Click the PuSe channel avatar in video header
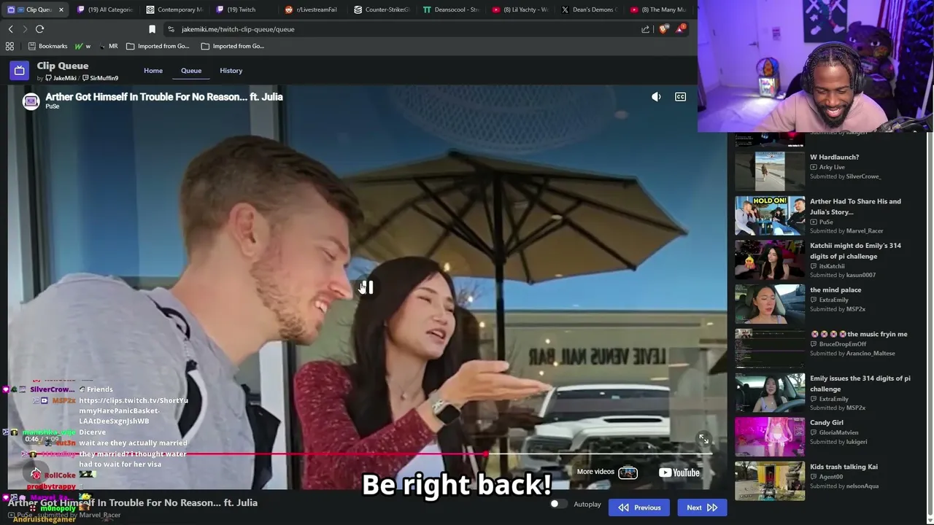Screen dimensions: 934x525 click(31, 101)
